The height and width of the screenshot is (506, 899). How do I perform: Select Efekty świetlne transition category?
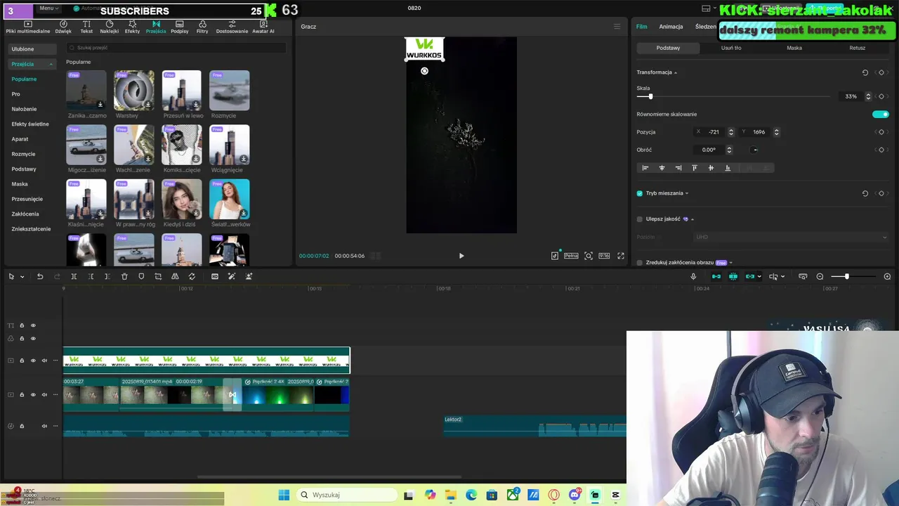point(30,124)
